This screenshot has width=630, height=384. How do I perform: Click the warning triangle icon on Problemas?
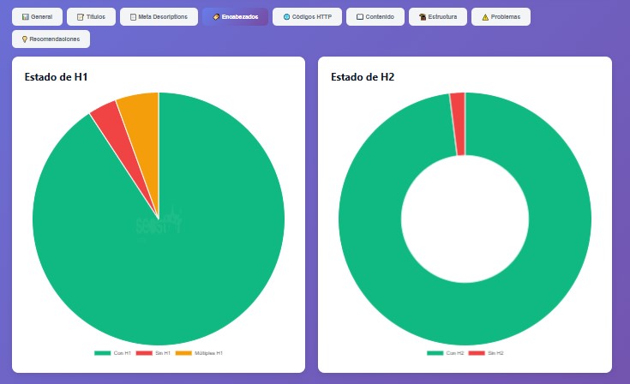pos(485,17)
